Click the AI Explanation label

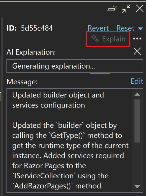click(31, 52)
